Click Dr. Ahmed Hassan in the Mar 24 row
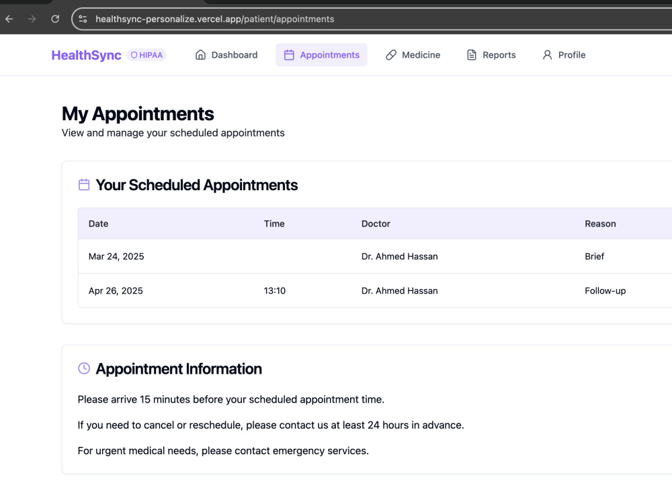Viewport: 672px width, 504px height. click(399, 256)
